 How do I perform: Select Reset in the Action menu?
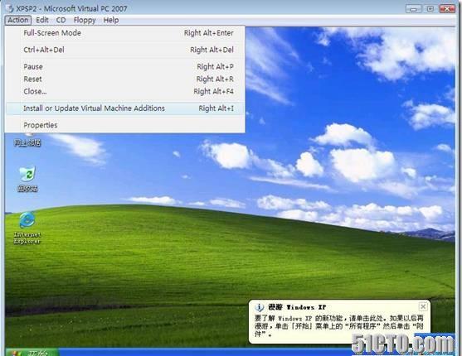[125, 79]
